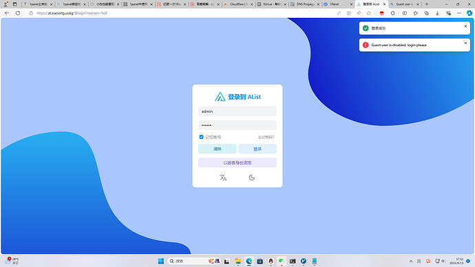Image resolution: width=475 pixels, height=267 pixels.
Task: Switch to the Cloudflare browser tab
Action: 238,4
